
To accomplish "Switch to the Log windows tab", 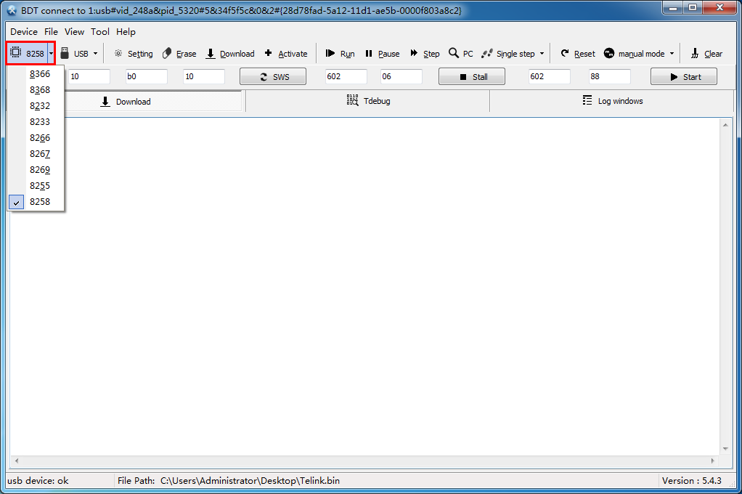I will pos(613,101).
